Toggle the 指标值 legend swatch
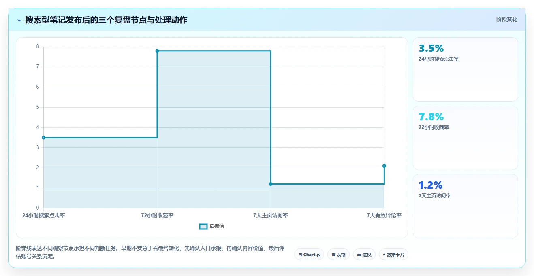Viewport: 534px width, 276px height. pos(203,226)
